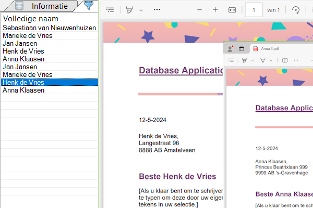Click the add text tool in Anna 3.pdf toolbar
Viewport: 313px width, 208px height.
[285, 60]
